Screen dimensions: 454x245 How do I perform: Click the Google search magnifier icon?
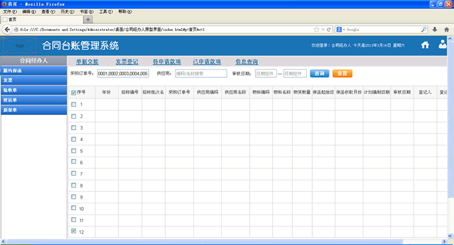coord(424,30)
